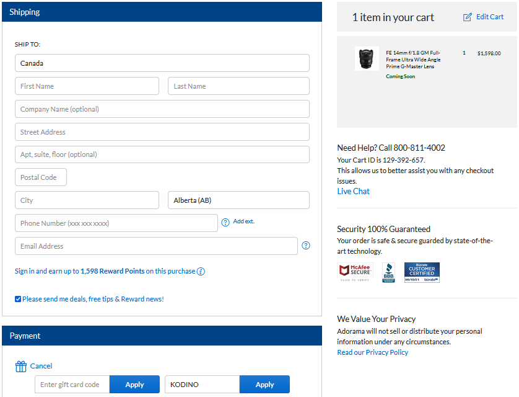Click the FE 14mm f/1.8 GM lens name
This screenshot has width=519, height=397.
tap(413, 60)
